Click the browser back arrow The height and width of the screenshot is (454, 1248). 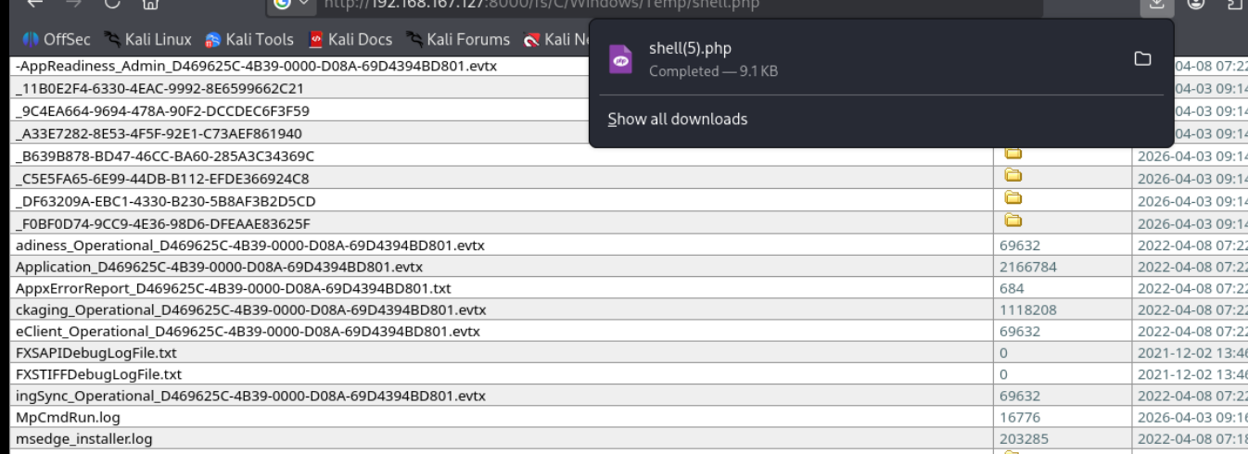pos(34,4)
